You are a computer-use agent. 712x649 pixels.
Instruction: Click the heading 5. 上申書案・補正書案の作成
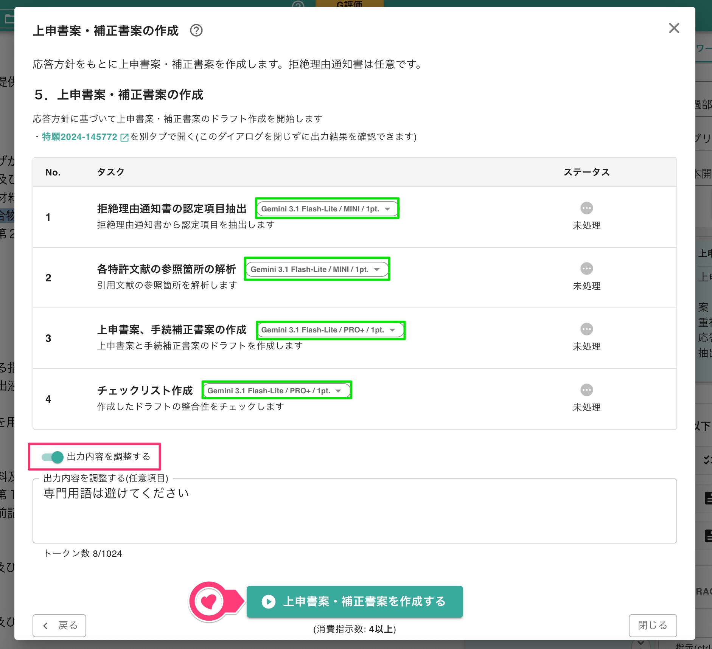coord(119,95)
